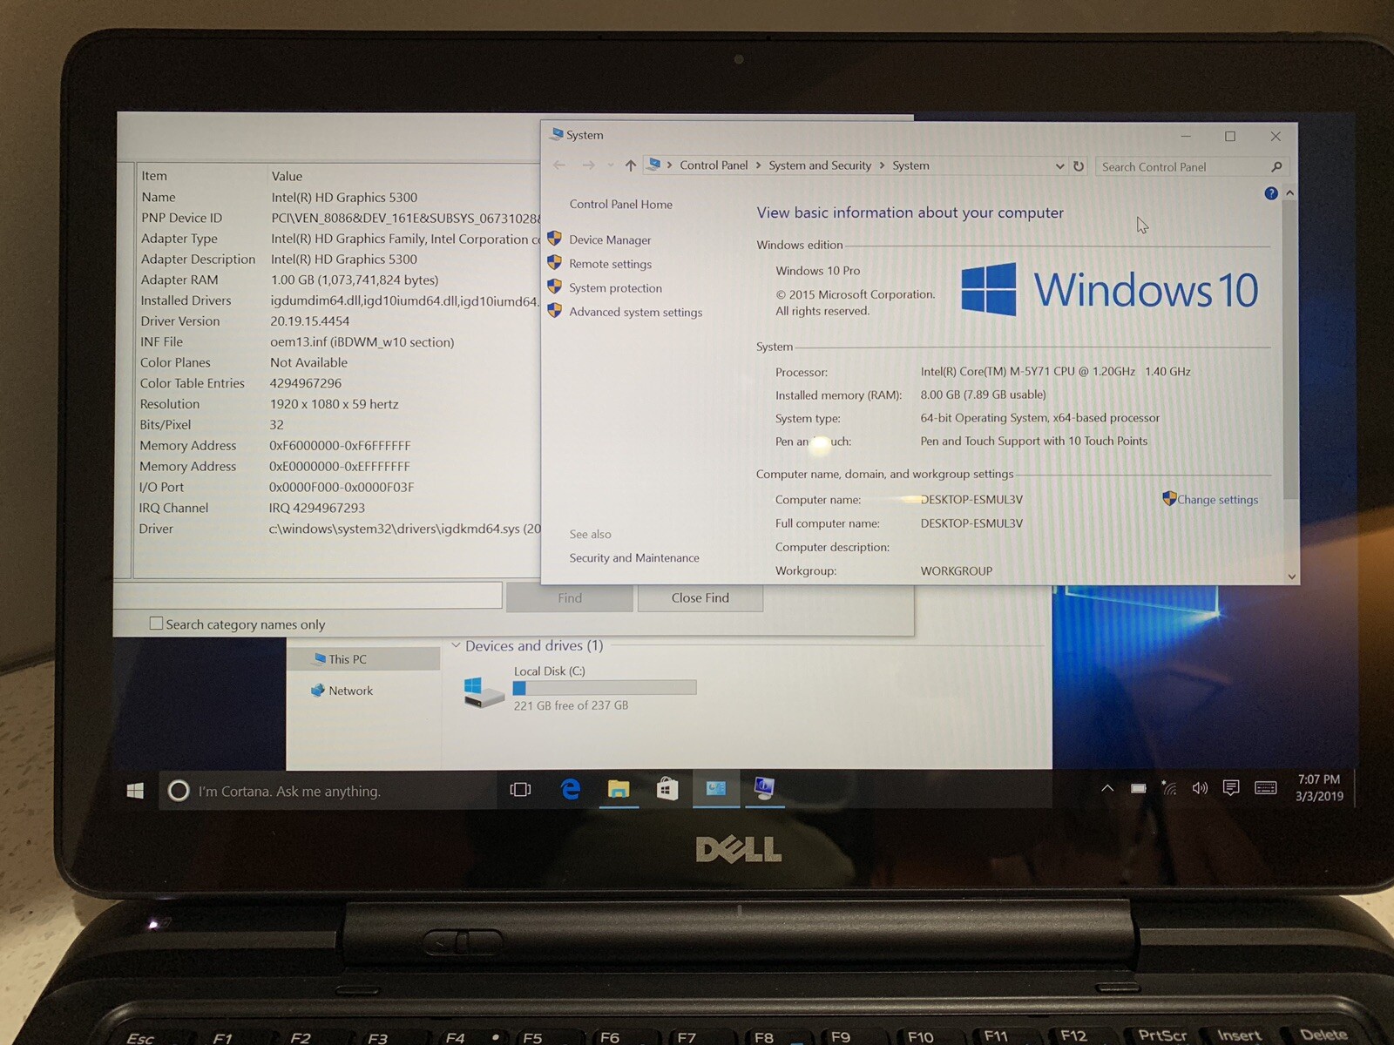Image resolution: width=1394 pixels, height=1045 pixels.
Task: Click the Remote settings shield icon
Action: (554, 262)
